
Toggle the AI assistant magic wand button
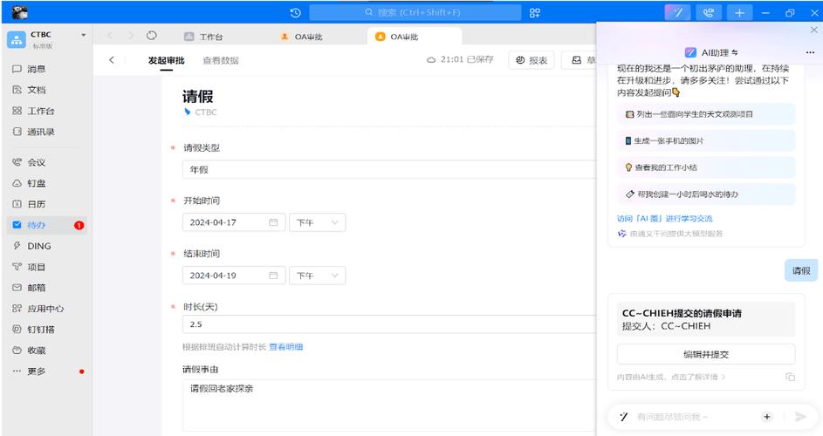click(x=677, y=12)
